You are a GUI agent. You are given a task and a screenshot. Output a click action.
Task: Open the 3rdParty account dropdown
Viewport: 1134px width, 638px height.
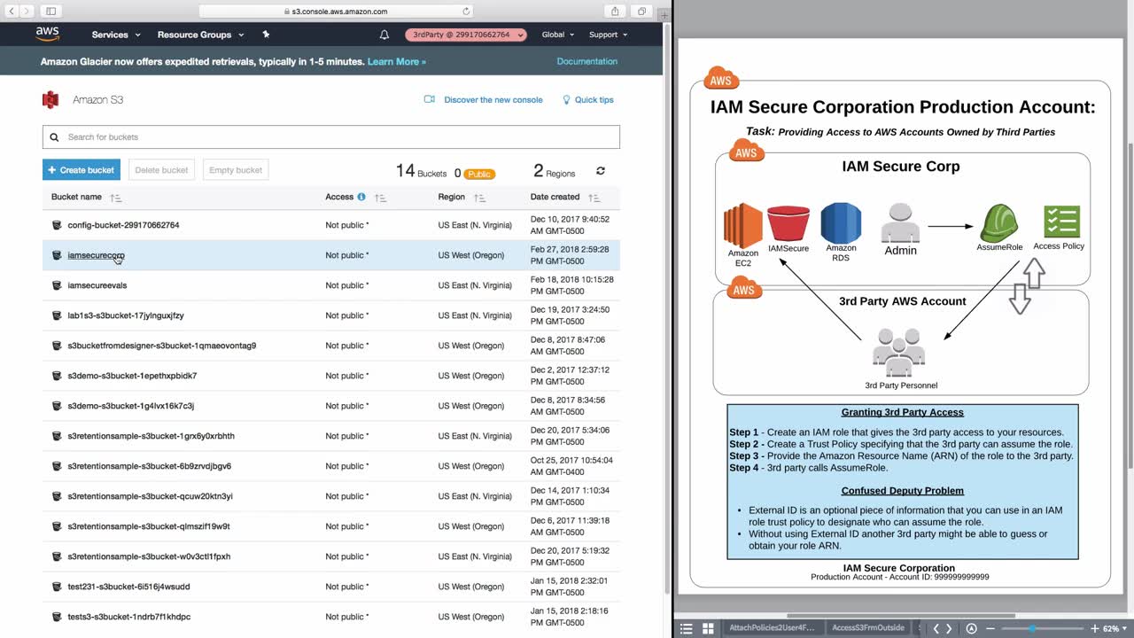click(466, 35)
